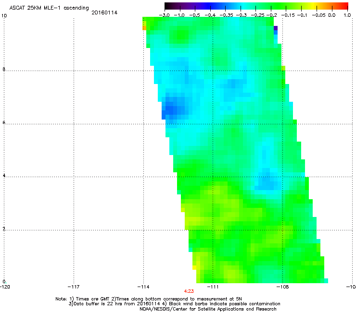Viewport: 356px width, 312px height.
Task: Click the color scale label "-0.5"
Action: [194, 15]
